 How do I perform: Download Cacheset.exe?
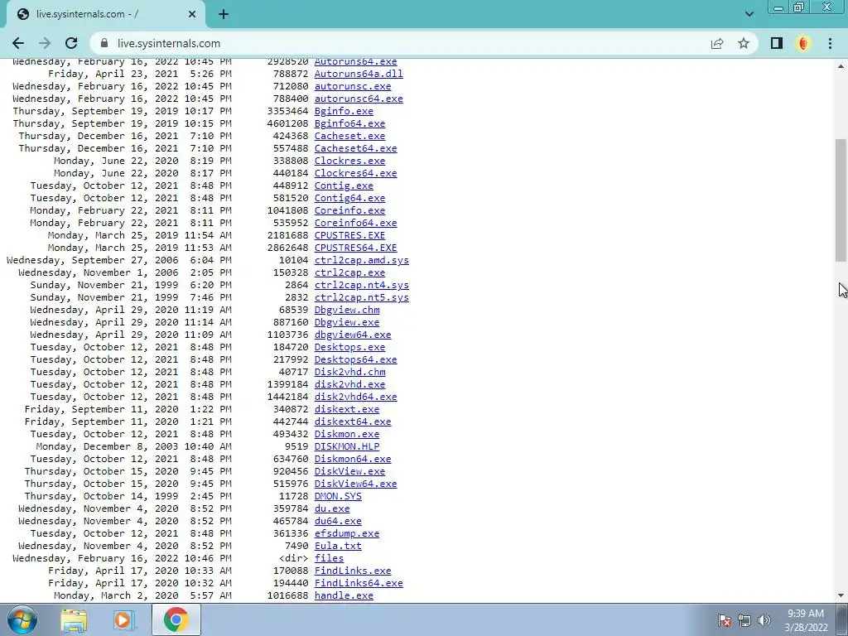(x=350, y=136)
